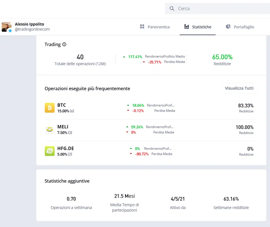Click the green up arrow beside 117.41%

click(124, 56)
